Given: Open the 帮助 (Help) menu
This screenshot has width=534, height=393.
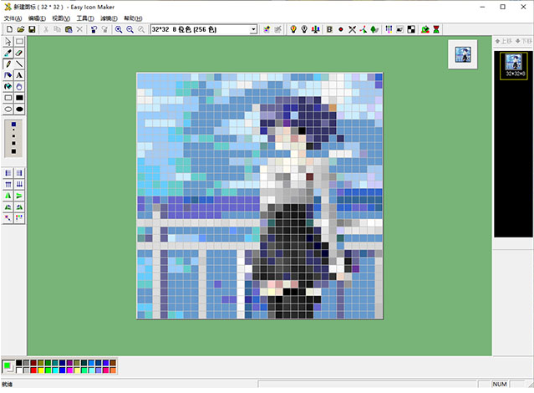Looking at the screenshot, I should [x=132, y=18].
